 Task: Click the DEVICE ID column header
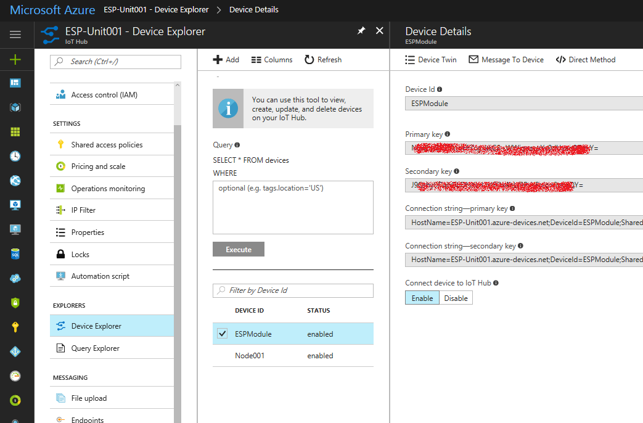249,311
